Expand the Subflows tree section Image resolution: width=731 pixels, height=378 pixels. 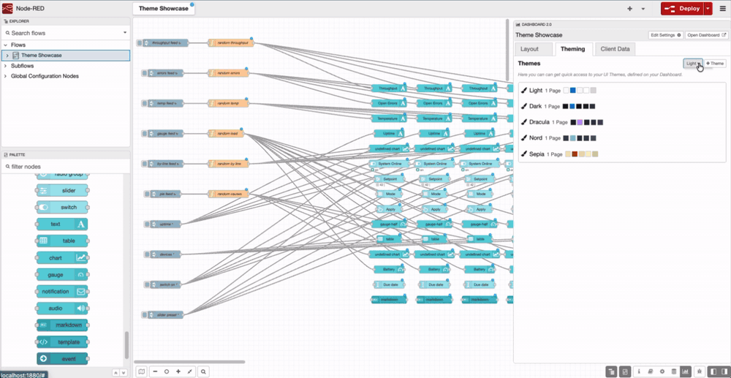pos(6,66)
